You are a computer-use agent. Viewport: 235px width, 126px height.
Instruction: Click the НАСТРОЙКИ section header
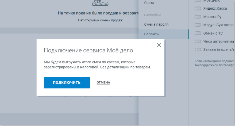pyautogui.click(x=152, y=15)
